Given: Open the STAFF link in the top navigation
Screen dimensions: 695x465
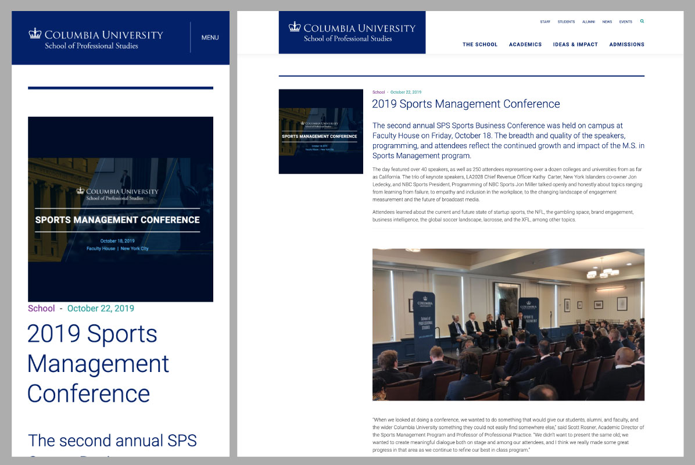Looking at the screenshot, I should [x=545, y=22].
